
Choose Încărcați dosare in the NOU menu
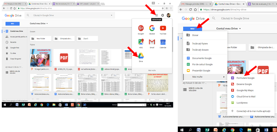[205, 50]
